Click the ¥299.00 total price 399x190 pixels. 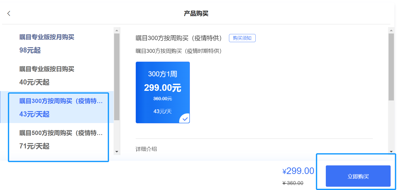(298, 171)
